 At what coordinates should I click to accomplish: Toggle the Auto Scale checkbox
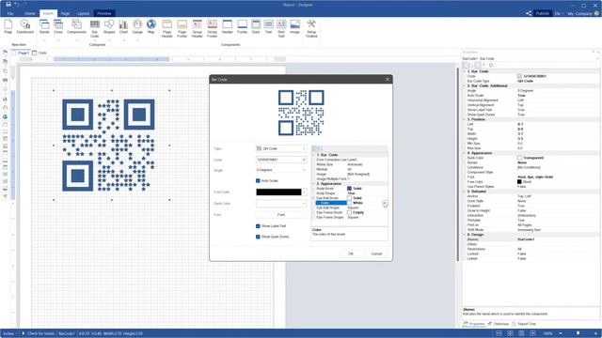pos(258,180)
